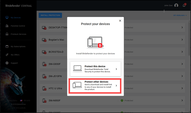Expand the SM-G930F row chevron

(182, 64)
